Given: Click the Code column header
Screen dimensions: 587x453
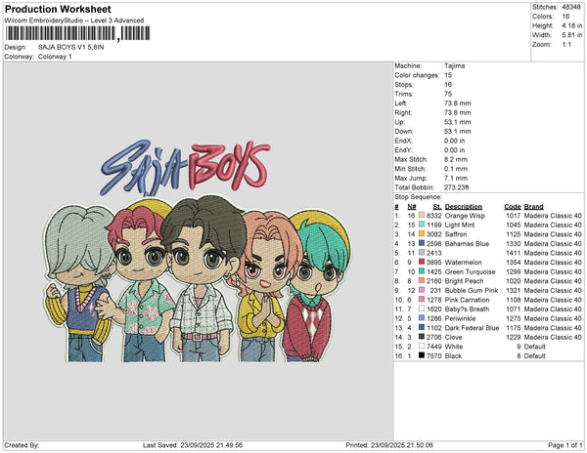Looking at the screenshot, I should pos(513,207).
